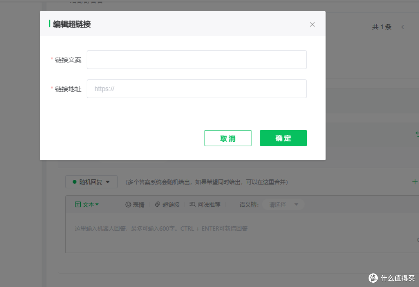The width and height of the screenshot is (419, 287).
Task: Cancel with the 取消 button
Action: (x=228, y=138)
